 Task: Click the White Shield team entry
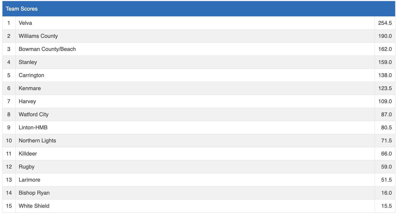coord(34,206)
